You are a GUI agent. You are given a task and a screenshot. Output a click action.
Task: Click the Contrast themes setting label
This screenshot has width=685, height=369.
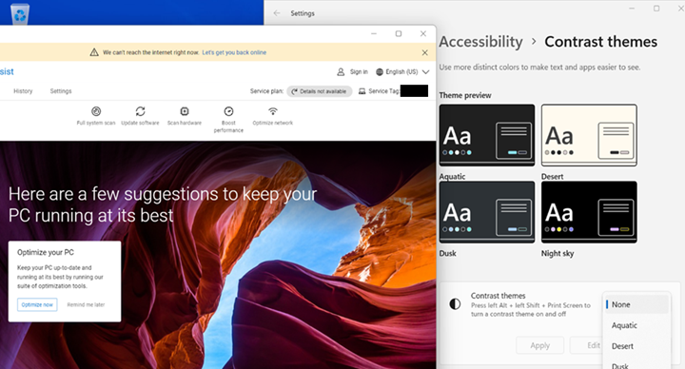click(498, 295)
